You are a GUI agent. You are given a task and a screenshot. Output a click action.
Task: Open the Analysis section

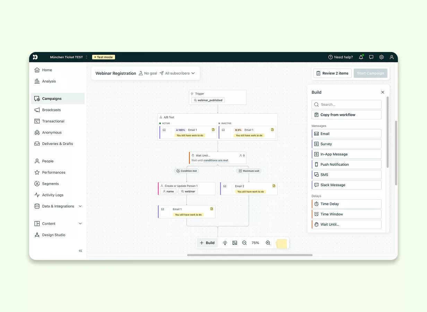(49, 81)
